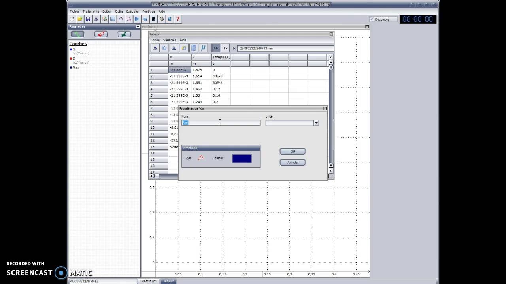Image resolution: width=506 pixels, height=284 pixels.
Task: Confirm with the OK button
Action: tap(293, 151)
